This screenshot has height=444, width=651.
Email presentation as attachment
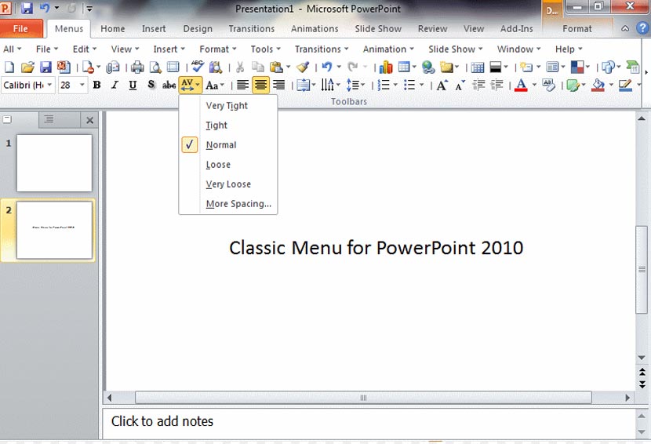pyautogui.click(x=112, y=67)
